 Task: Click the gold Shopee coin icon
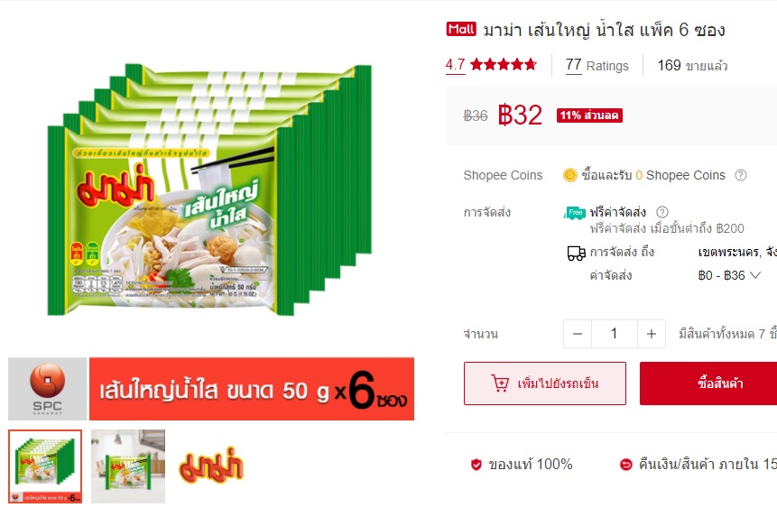[x=569, y=175]
